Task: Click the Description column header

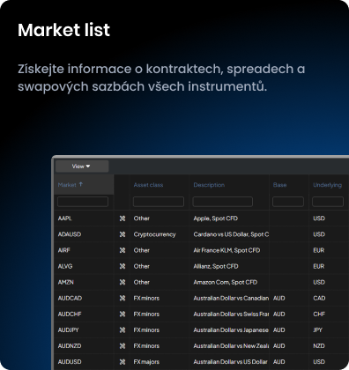Action: pos(209,185)
